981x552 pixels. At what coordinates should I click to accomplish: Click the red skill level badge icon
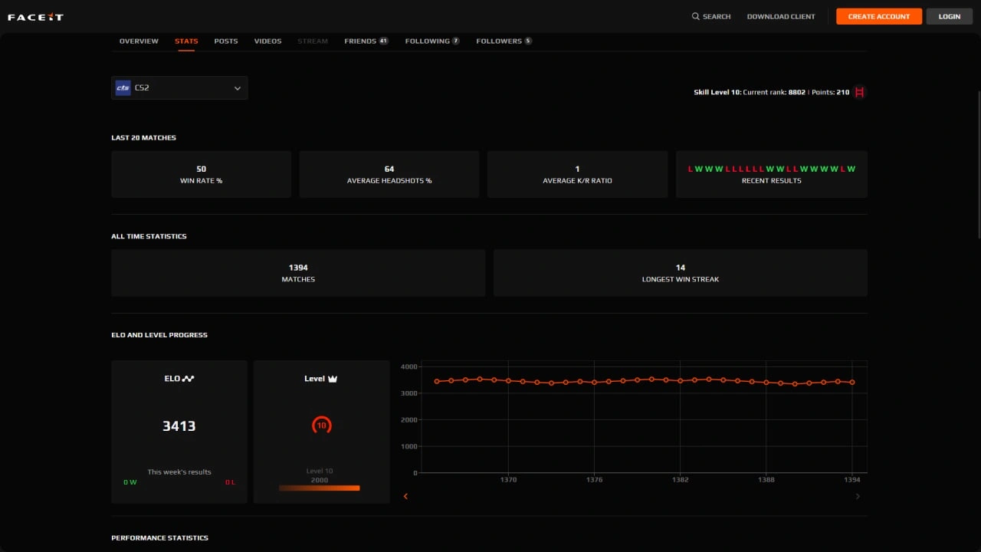point(860,92)
